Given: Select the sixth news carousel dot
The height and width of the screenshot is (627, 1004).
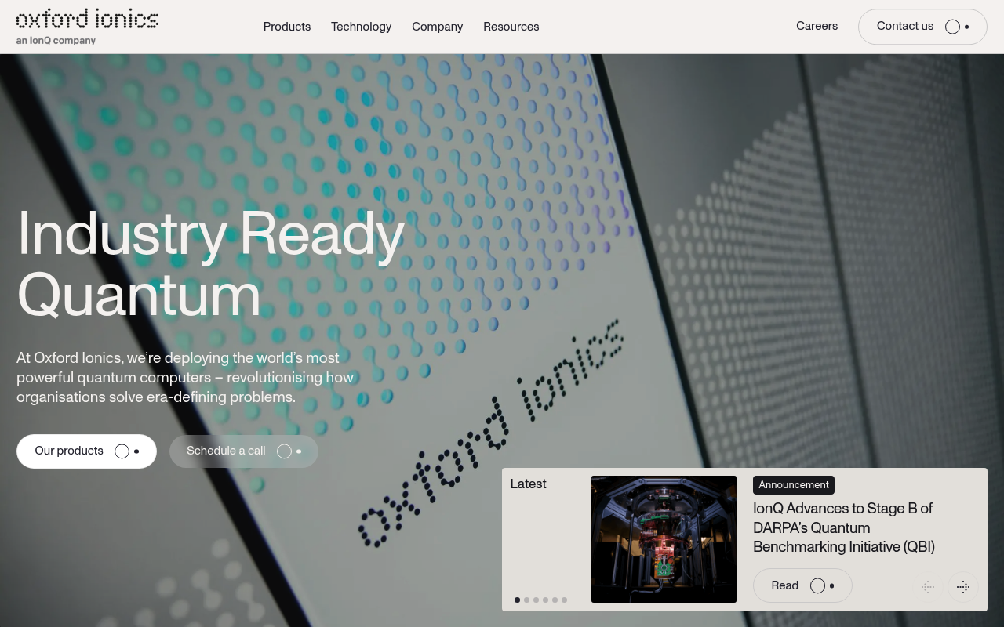Looking at the screenshot, I should 564,600.
